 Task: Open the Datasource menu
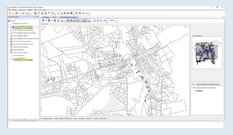[22, 10]
